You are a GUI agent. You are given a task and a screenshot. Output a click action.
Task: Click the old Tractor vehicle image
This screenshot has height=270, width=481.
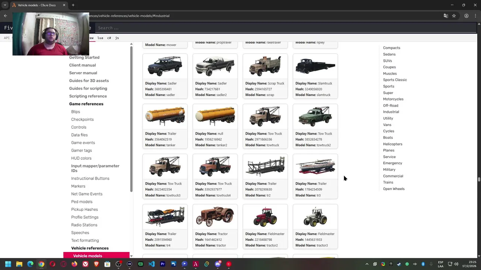pos(215,217)
